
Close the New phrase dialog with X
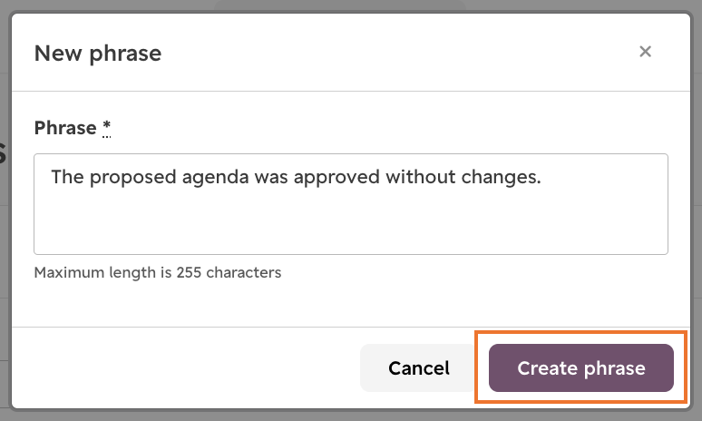pyautogui.click(x=645, y=52)
